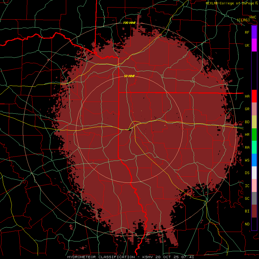Click the 'ND' legend label

[247, 224]
